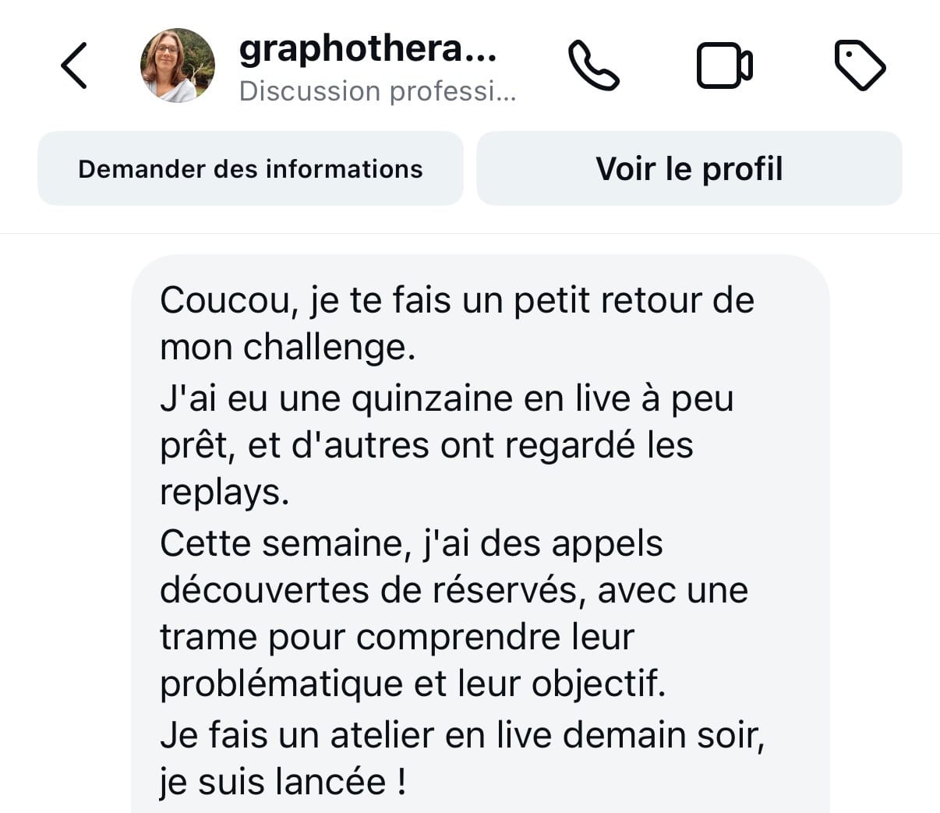Select the line 'J'ai eu une quinzaine en live'
This screenshot has width=940, height=813.
click(447, 398)
